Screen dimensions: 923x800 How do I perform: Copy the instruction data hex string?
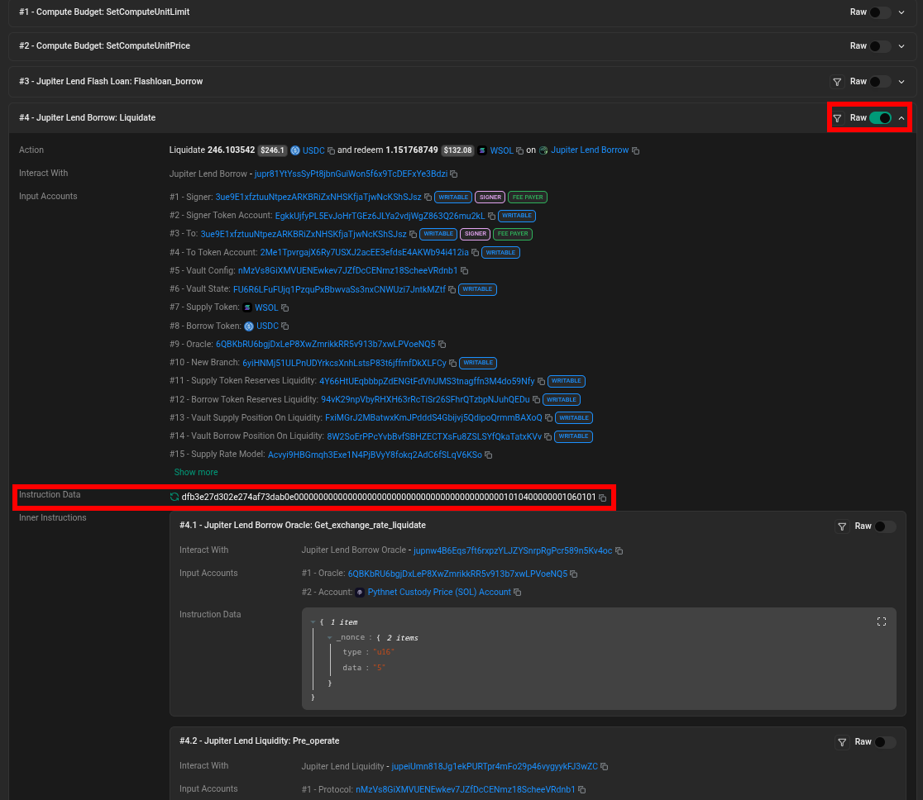(603, 498)
